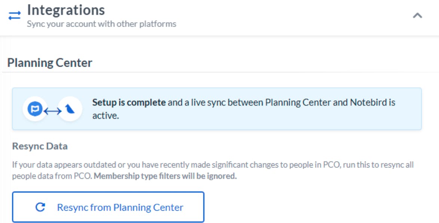Click "people data from PCO" in the description
The width and height of the screenshot is (439, 223).
52,176
